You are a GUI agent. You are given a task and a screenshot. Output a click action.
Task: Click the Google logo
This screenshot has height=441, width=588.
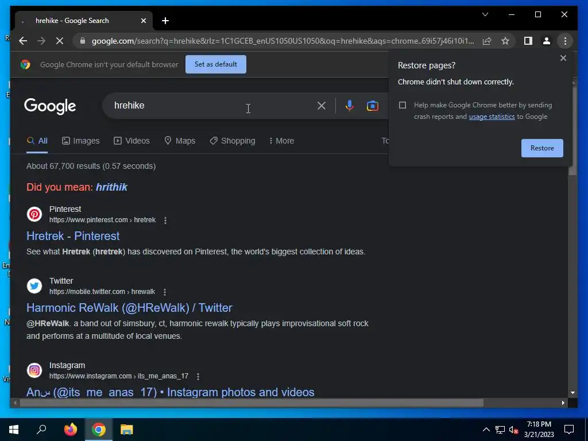(x=51, y=106)
